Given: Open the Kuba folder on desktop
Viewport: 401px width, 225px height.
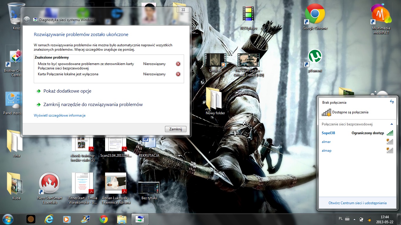Looking at the screenshot, I should 16,185.
